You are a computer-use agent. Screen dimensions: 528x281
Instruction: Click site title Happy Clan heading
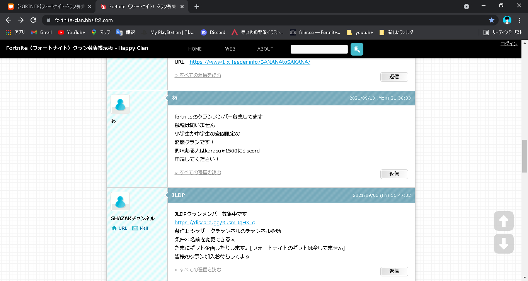(77, 48)
